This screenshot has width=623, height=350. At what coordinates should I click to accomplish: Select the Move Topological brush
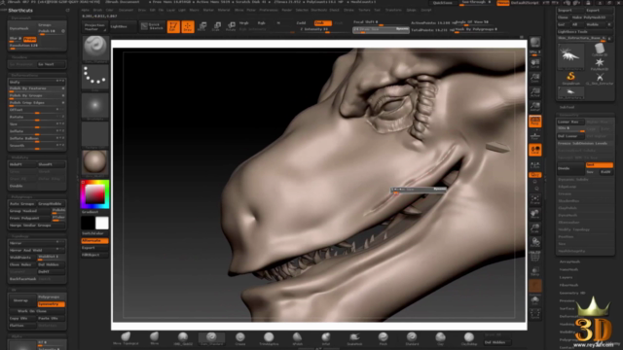126,338
